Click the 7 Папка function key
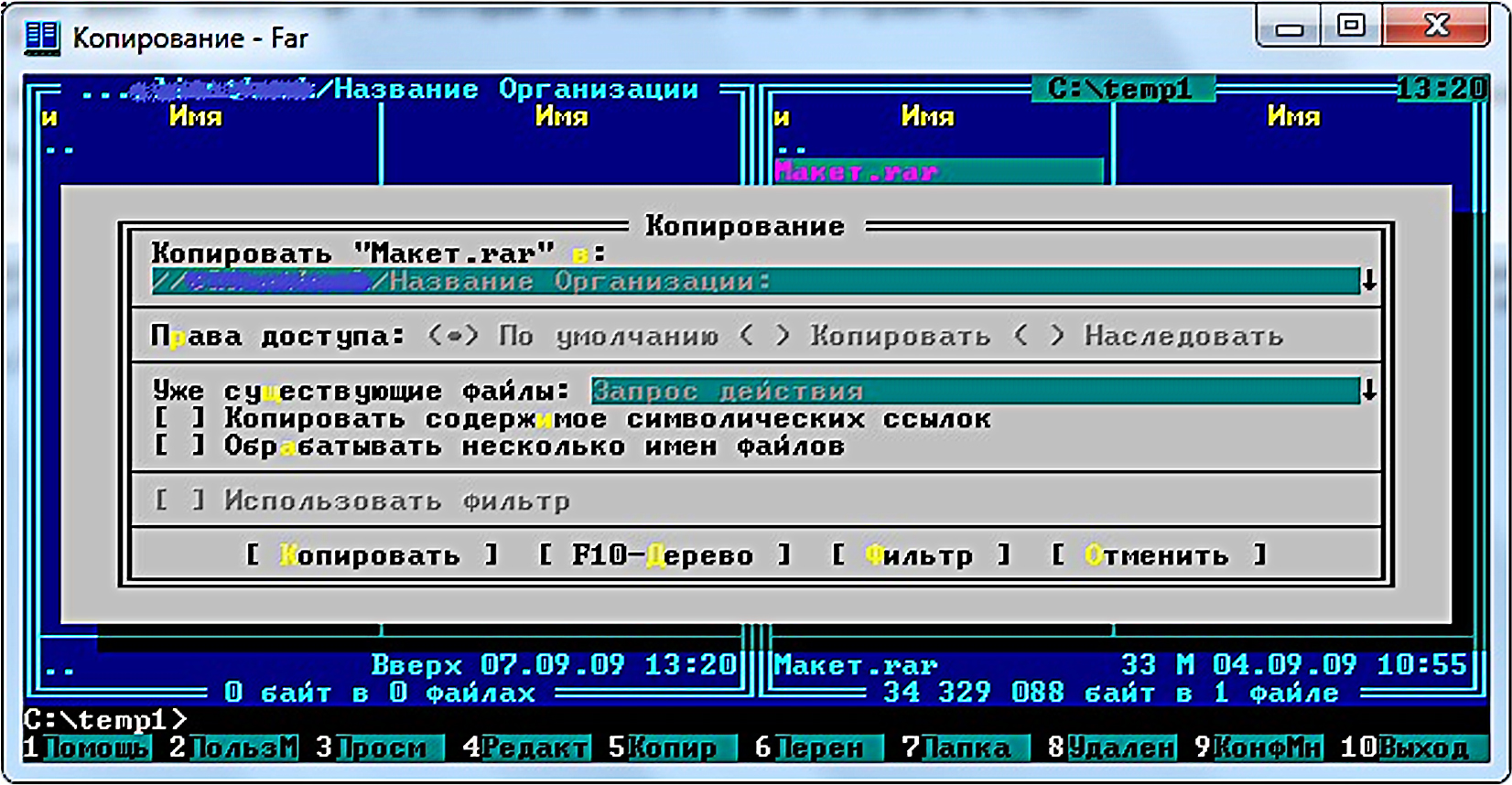Screen dimensions: 1512x785 pyautogui.click(x=966, y=747)
